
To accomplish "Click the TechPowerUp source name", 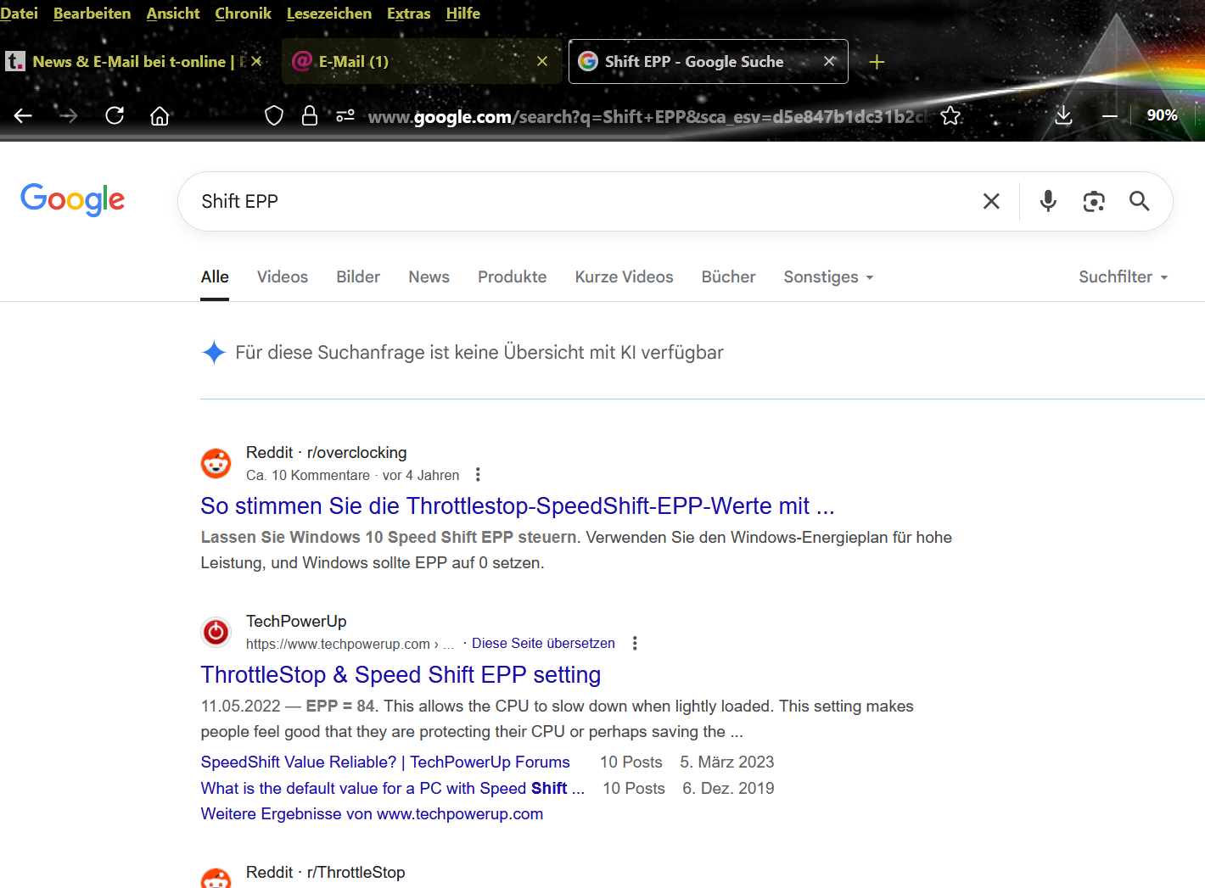I will click(296, 621).
